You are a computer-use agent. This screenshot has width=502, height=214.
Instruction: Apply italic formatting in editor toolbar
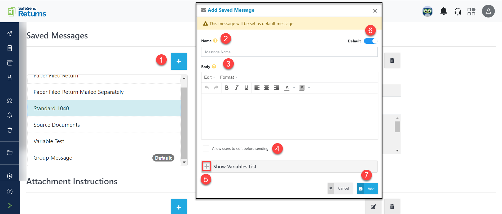236,88
